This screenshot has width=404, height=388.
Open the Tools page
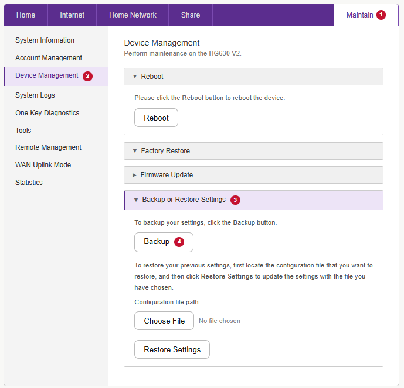click(x=23, y=131)
